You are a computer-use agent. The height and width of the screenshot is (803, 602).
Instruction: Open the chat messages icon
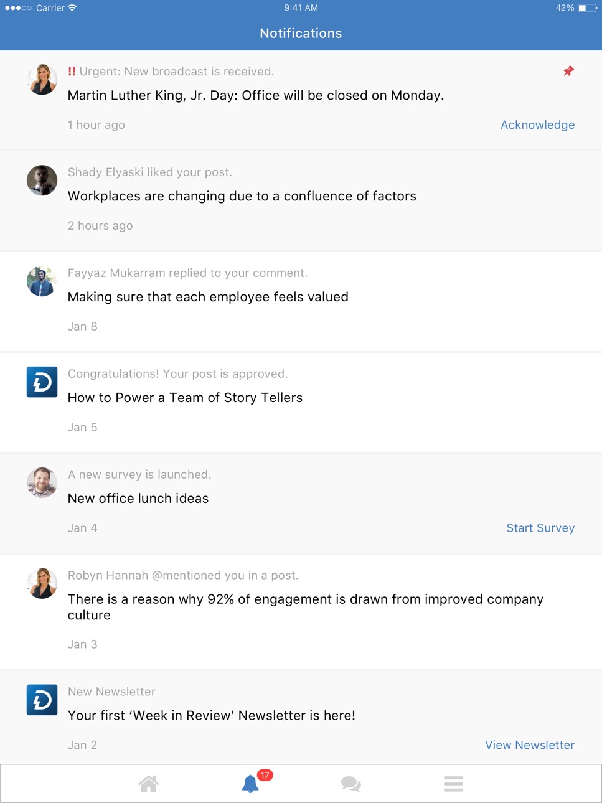pyautogui.click(x=351, y=784)
